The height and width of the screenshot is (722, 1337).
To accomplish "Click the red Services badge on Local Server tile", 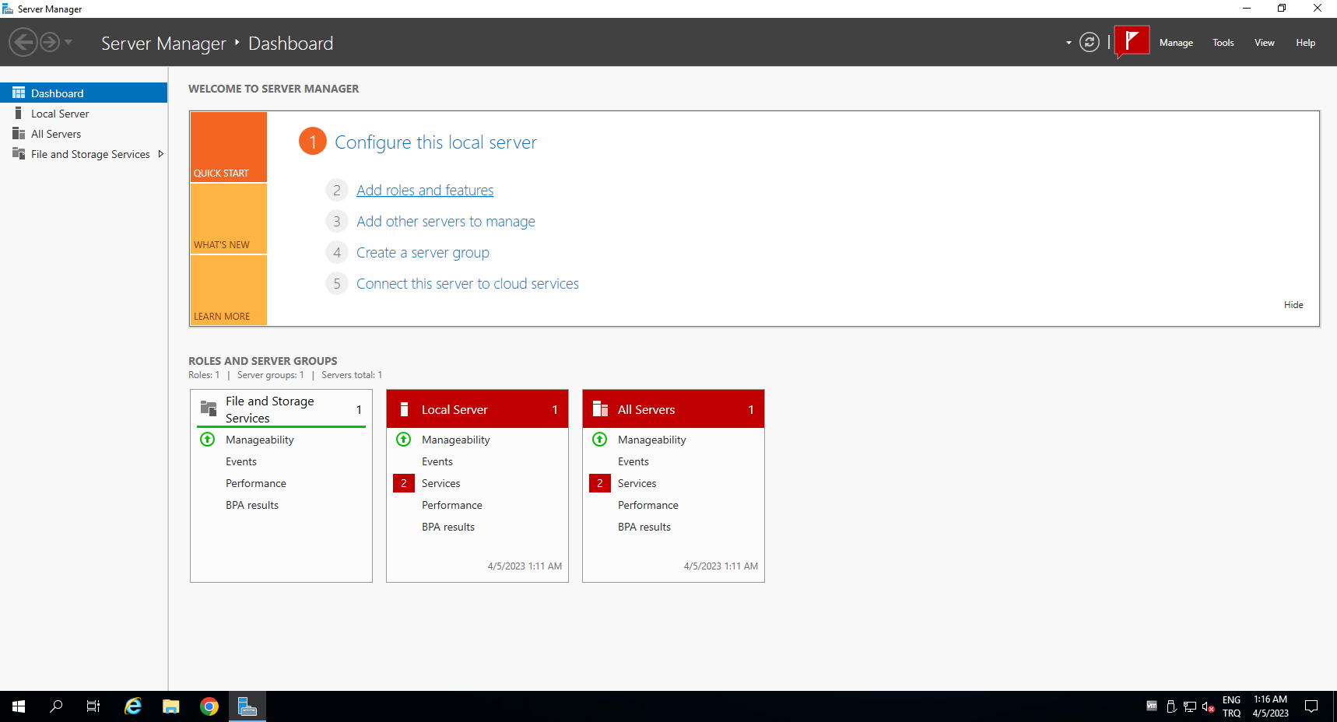I will coord(404,483).
